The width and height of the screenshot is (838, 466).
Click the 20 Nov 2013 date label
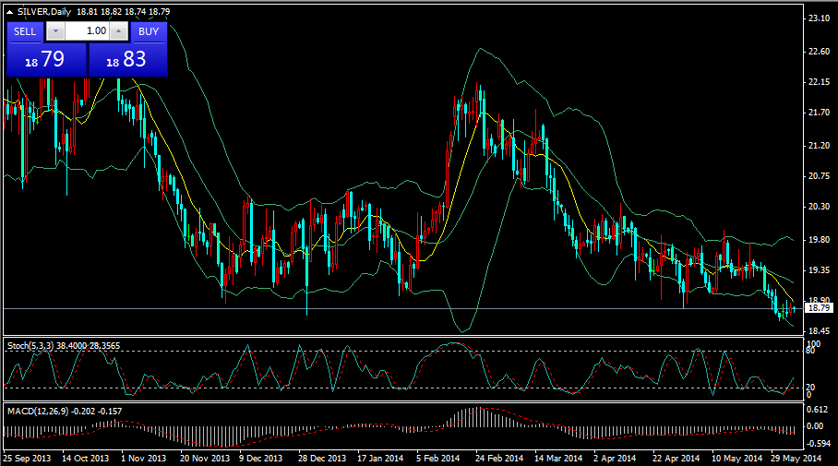[x=205, y=458]
